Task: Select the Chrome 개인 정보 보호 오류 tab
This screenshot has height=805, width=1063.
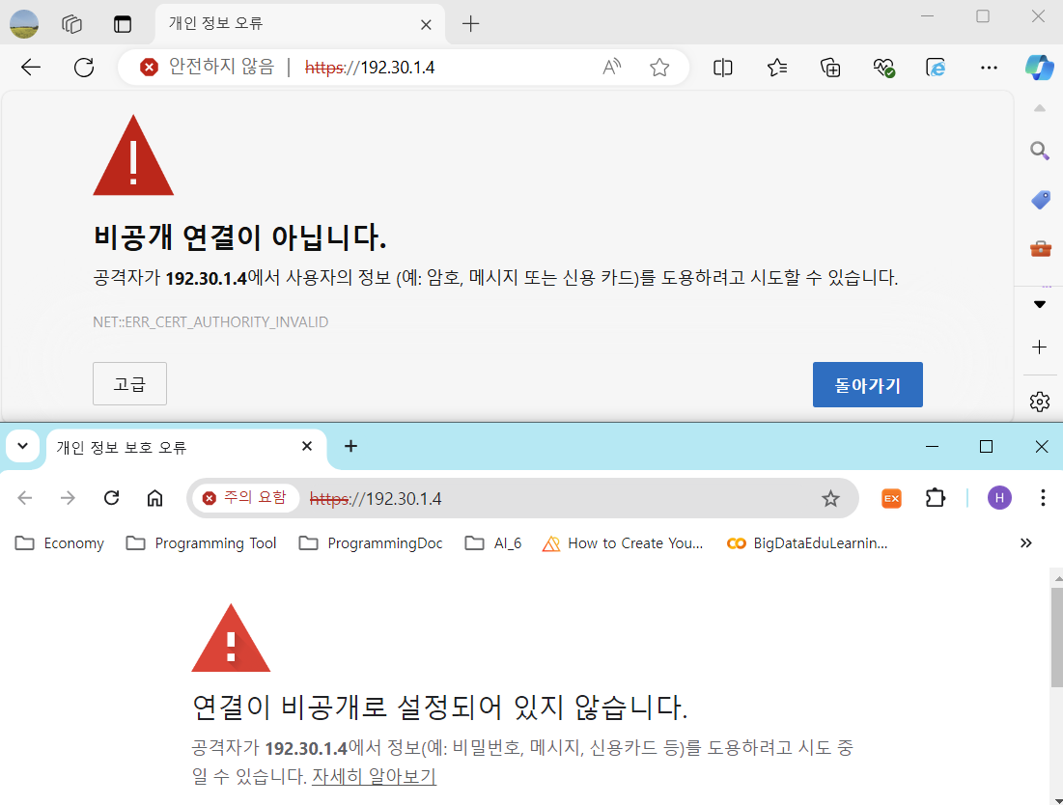Action: click(174, 447)
